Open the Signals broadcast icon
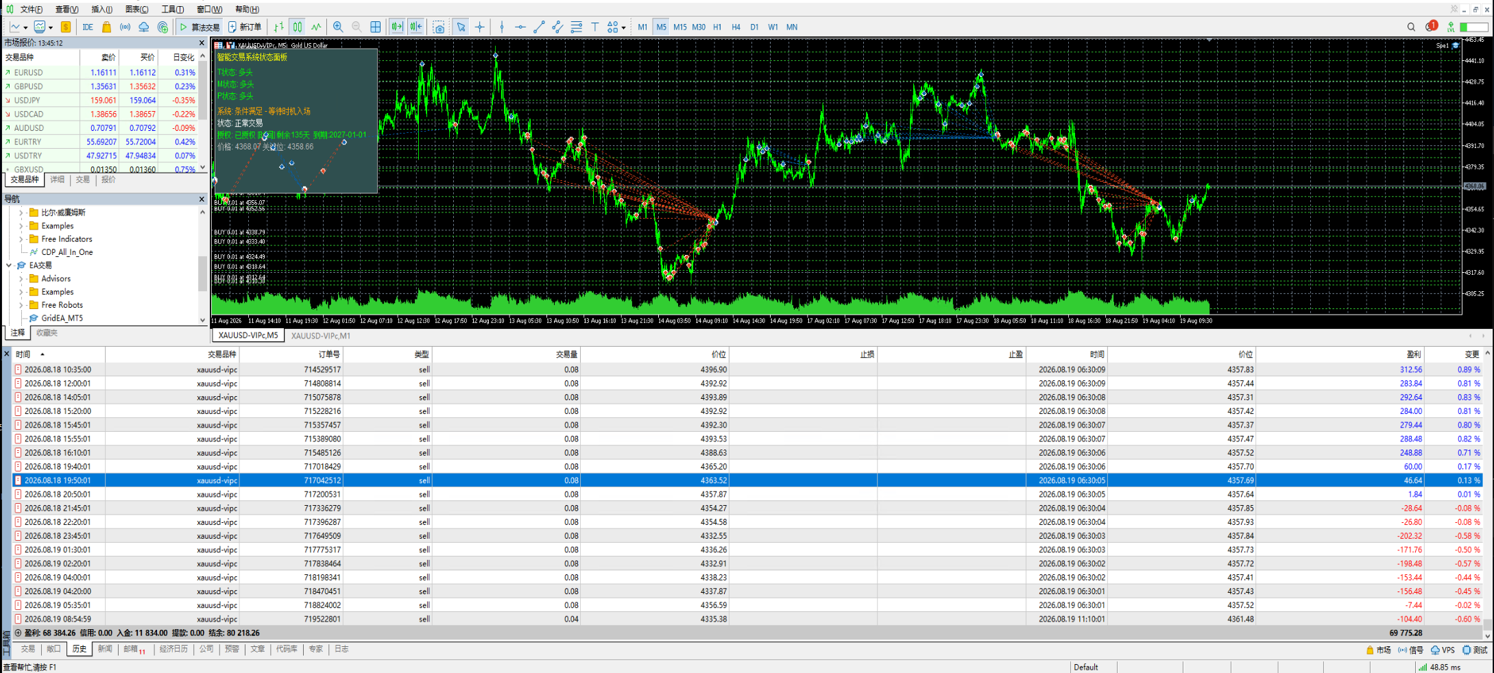Image resolution: width=1494 pixels, height=673 pixels. tap(125, 27)
